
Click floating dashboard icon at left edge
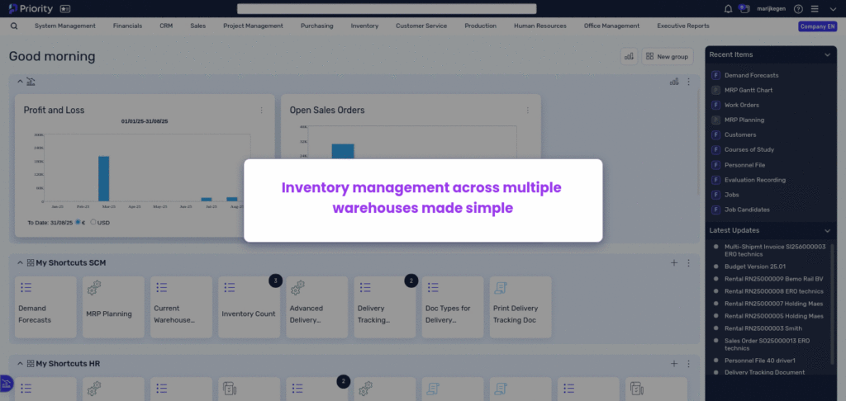tap(6, 384)
